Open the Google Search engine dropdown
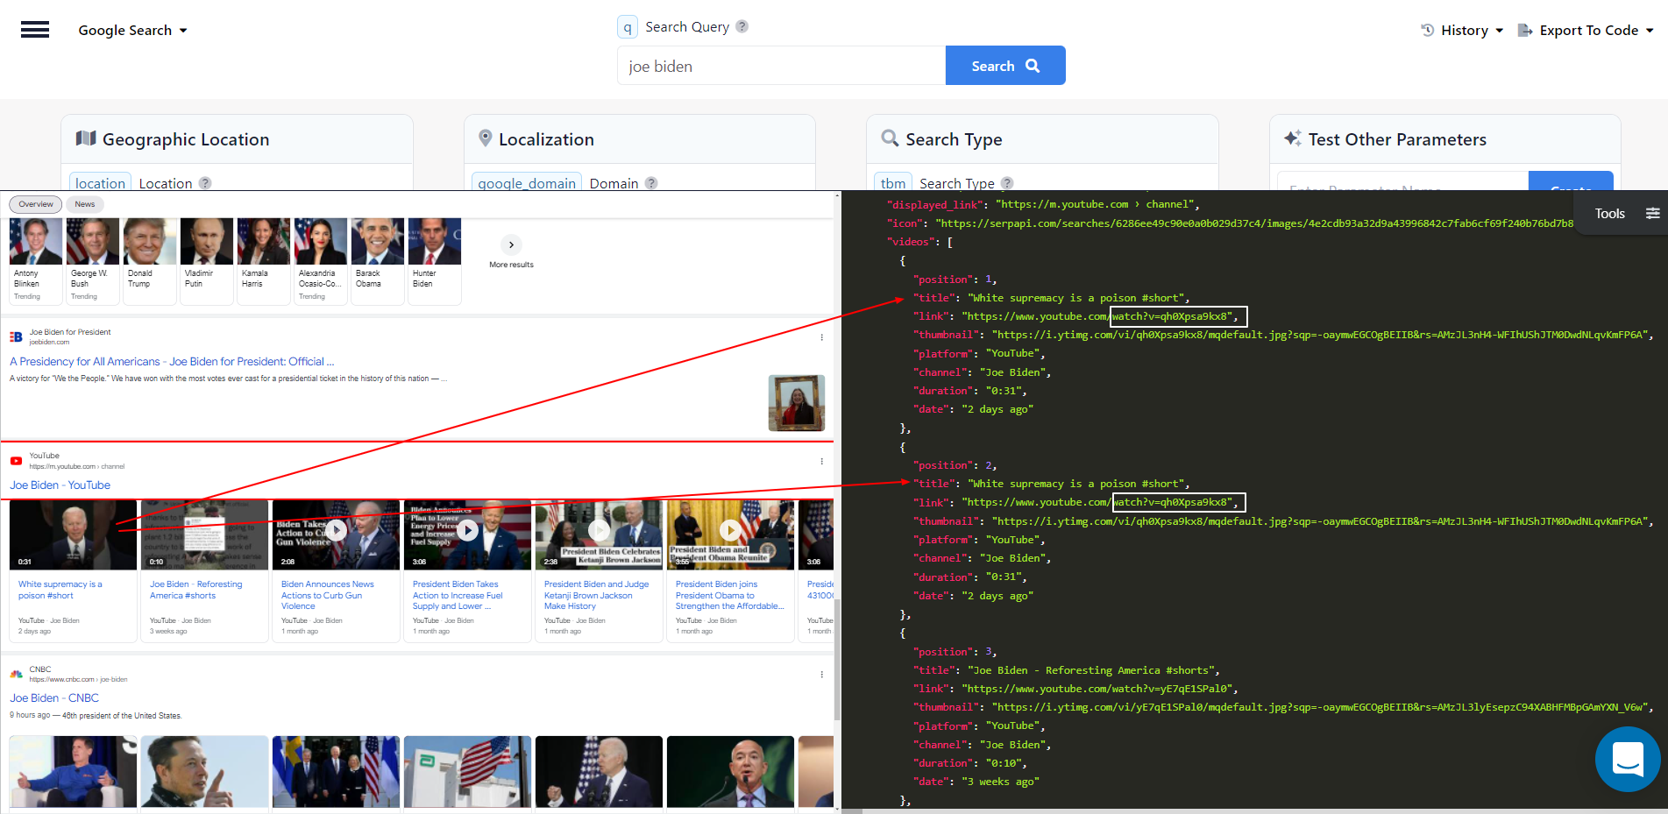 coord(184,30)
